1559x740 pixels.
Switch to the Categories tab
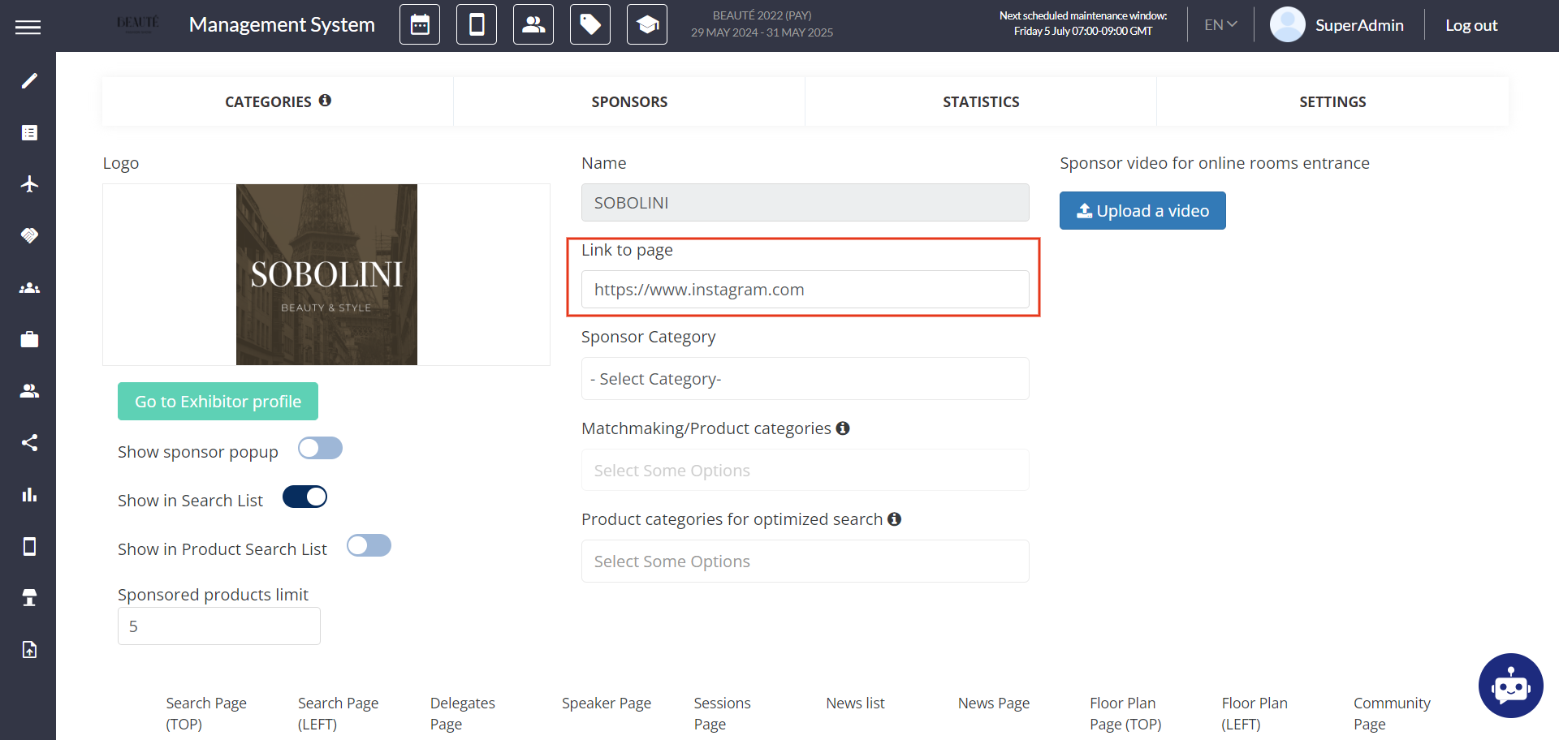point(278,101)
